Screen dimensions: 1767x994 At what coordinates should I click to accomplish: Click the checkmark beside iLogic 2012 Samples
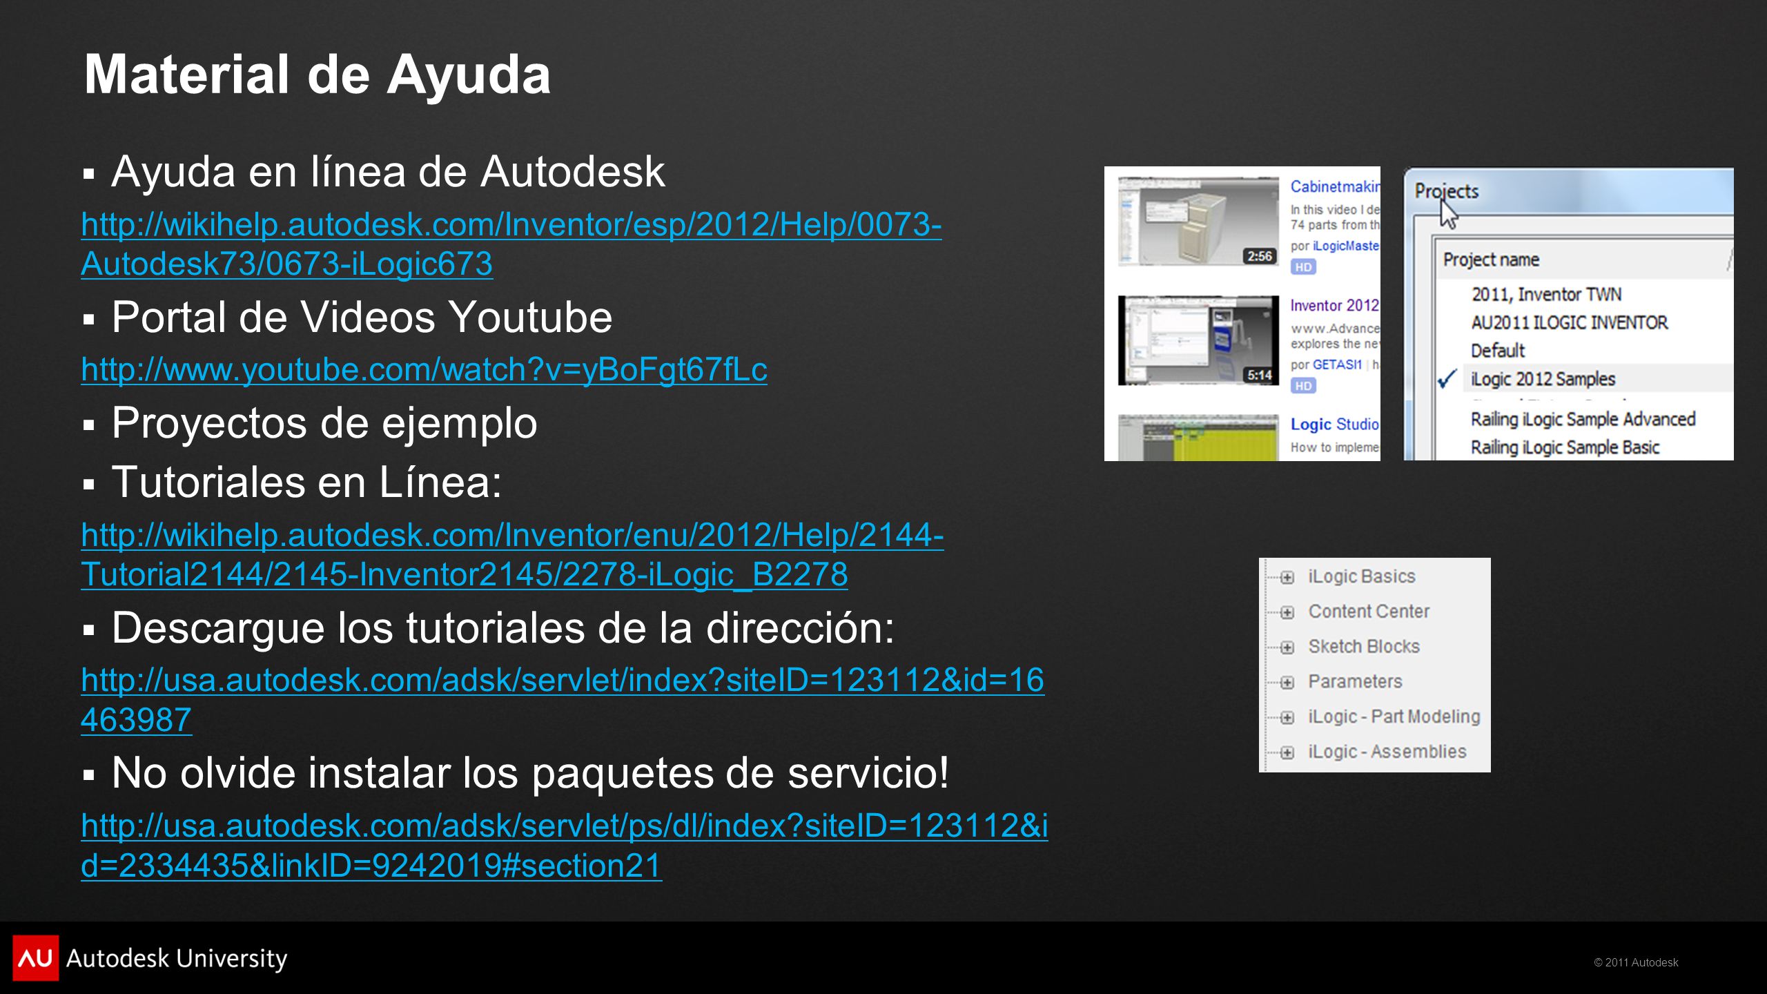[1447, 378]
